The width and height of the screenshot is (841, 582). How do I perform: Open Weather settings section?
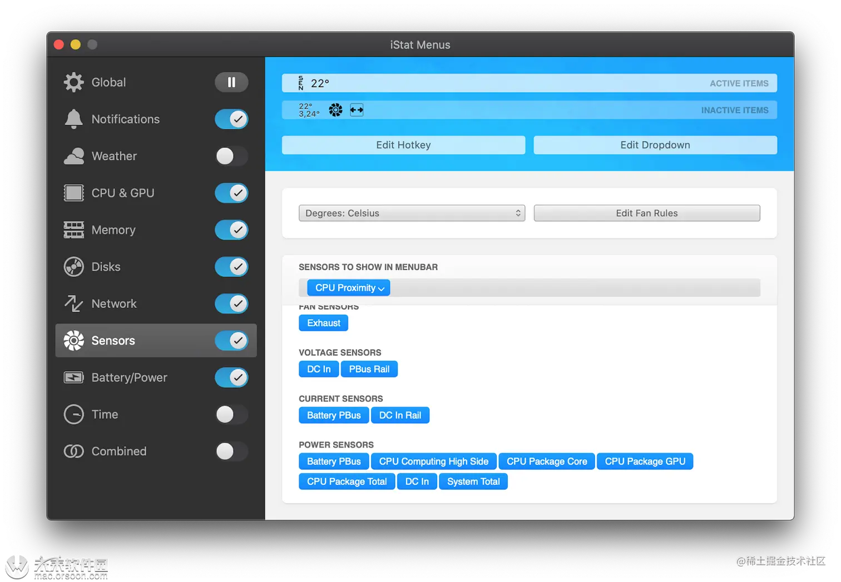(156, 156)
